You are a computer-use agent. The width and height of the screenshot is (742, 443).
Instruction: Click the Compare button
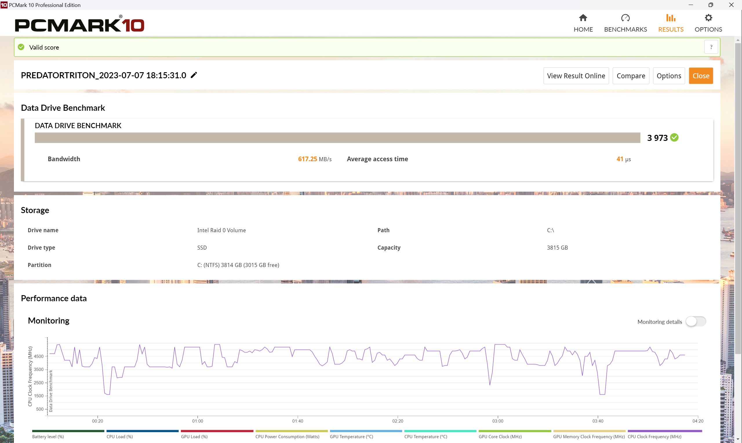tap(631, 76)
